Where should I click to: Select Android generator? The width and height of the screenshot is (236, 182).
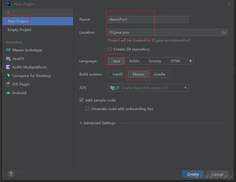point(38,93)
